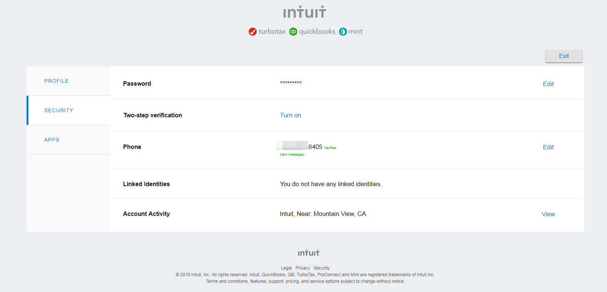Click the quickbooks brand name text
This screenshot has width=607, height=292.
pos(317,32)
